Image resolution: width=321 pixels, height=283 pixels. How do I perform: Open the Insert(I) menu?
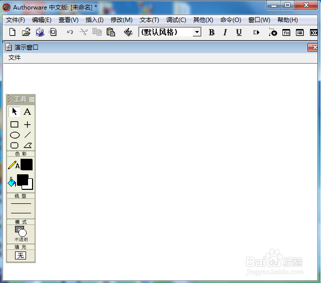point(94,20)
